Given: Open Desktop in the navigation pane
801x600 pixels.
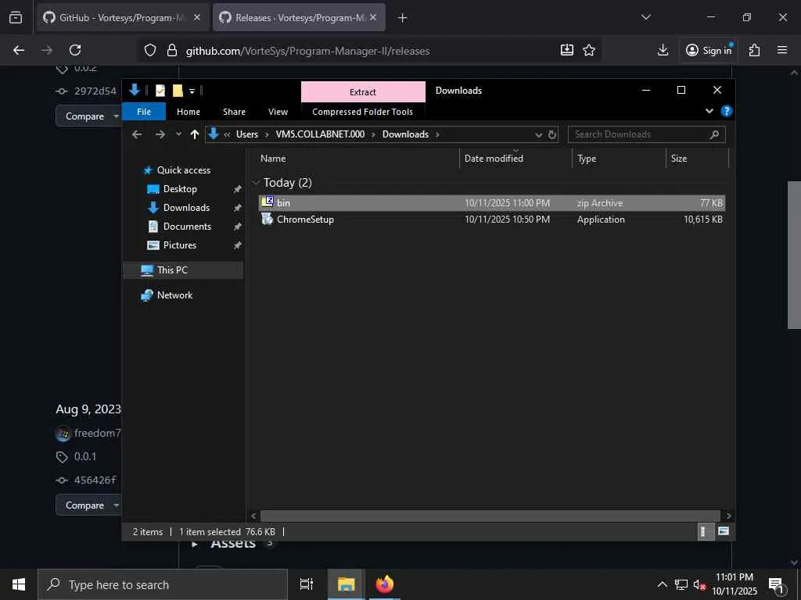Looking at the screenshot, I should [180, 189].
